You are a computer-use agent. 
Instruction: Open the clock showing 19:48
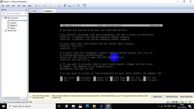coord(182,106)
